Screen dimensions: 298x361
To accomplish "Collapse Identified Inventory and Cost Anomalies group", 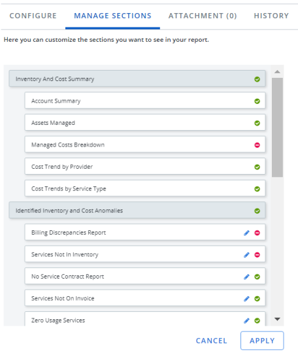I will [137, 211].
